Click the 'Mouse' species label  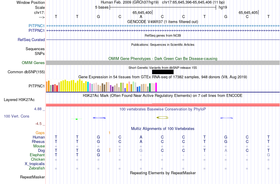coord(39,146)
